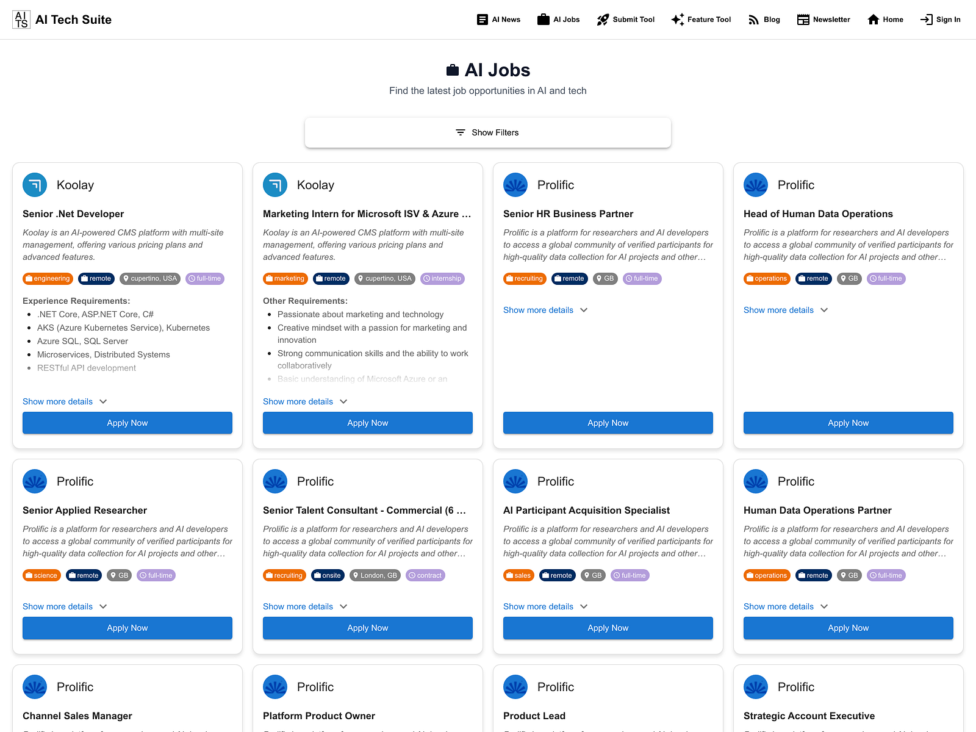Apply Now for Senior HR Business Partner
The height and width of the screenshot is (732, 976).
click(x=608, y=423)
